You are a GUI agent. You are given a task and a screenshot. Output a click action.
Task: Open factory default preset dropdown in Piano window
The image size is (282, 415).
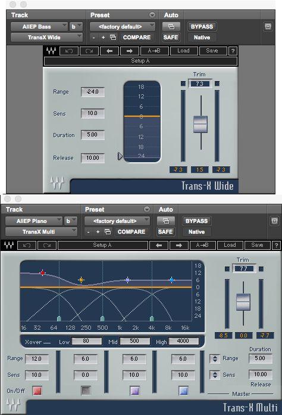coord(117,221)
